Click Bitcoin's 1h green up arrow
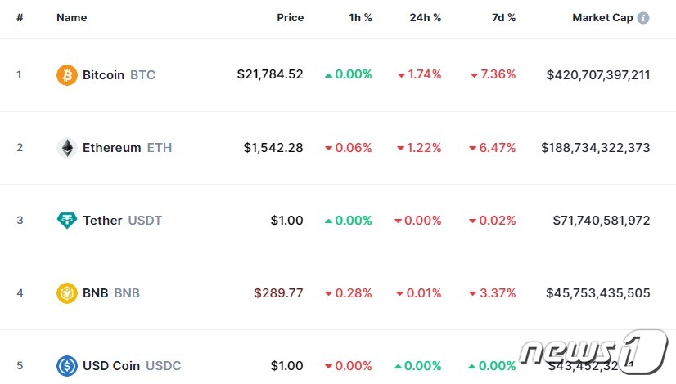Screen dimensions: 676x384 [x=328, y=75]
